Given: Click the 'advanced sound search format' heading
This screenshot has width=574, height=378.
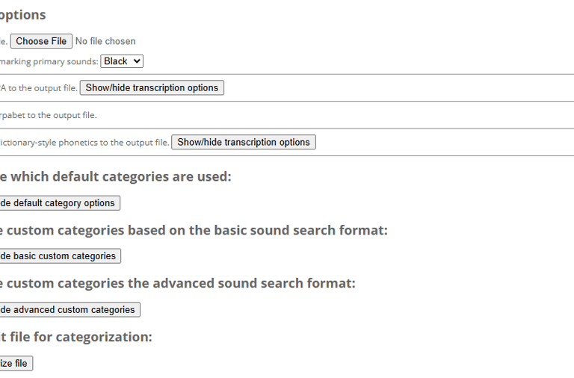Looking at the screenshot, I should [x=178, y=283].
